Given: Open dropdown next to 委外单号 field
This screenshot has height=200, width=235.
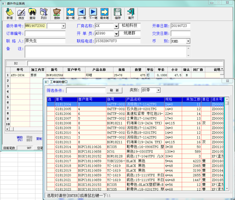Looking at the screenshot, I should coord(64,26).
